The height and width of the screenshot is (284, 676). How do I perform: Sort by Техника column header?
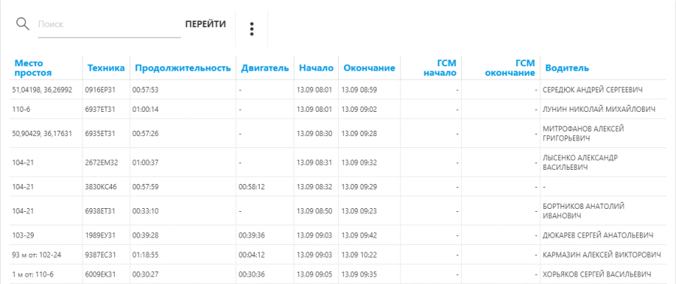(106, 68)
